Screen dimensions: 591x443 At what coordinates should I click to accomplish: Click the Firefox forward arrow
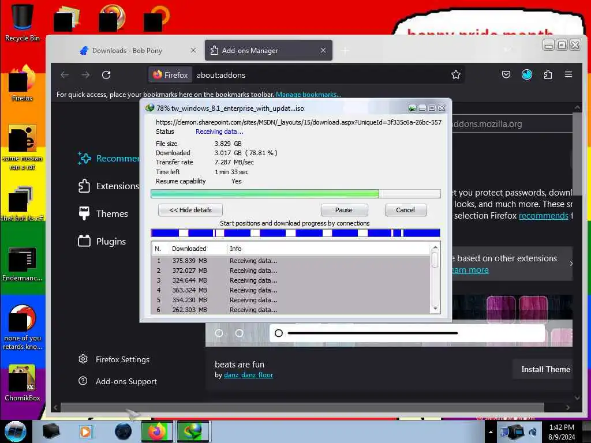[85, 75]
